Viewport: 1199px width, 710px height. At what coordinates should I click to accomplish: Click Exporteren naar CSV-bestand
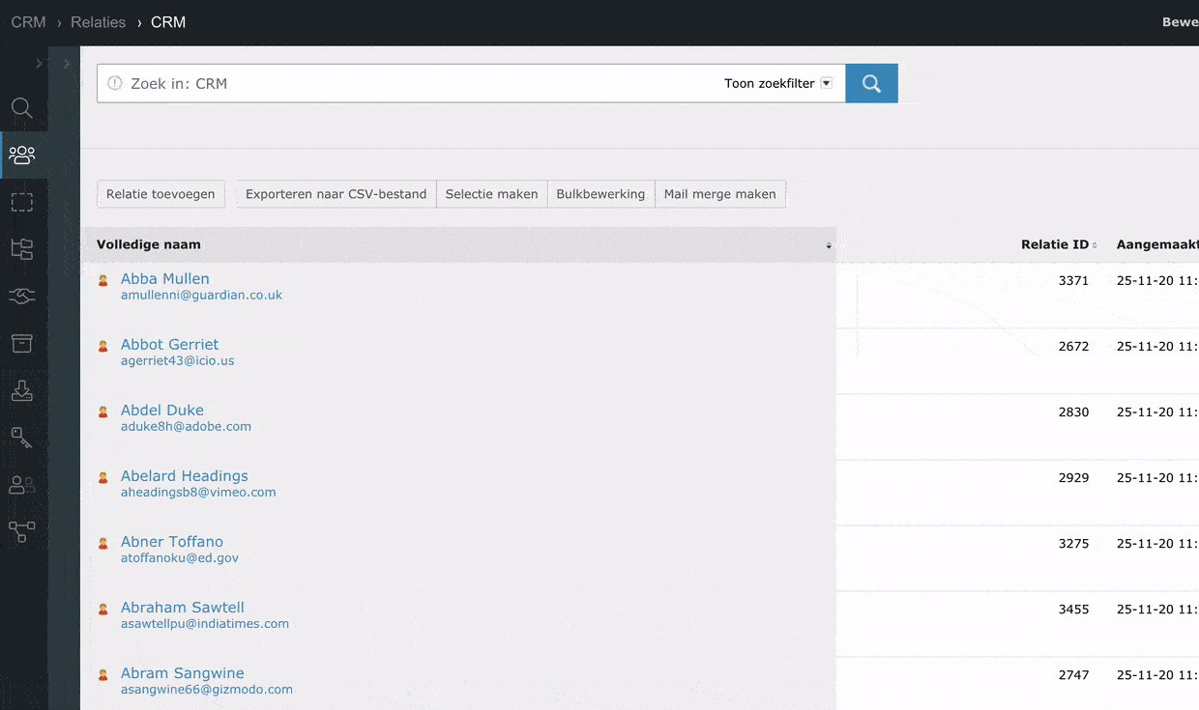tap(336, 194)
